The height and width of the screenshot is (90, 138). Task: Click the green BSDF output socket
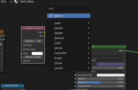point(126,51)
